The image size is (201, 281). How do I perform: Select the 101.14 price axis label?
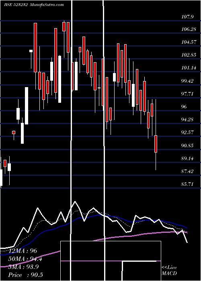click(189, 68)
